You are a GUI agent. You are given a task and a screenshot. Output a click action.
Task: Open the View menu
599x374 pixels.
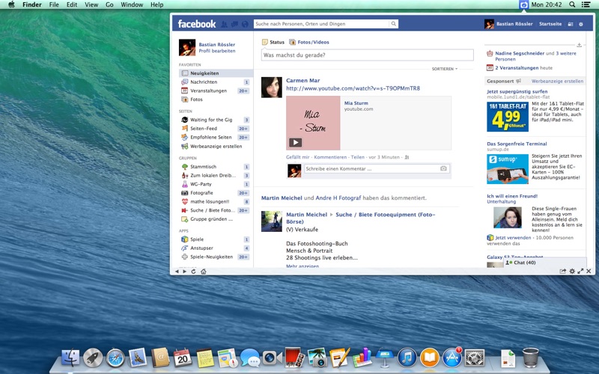coord(91,4)
